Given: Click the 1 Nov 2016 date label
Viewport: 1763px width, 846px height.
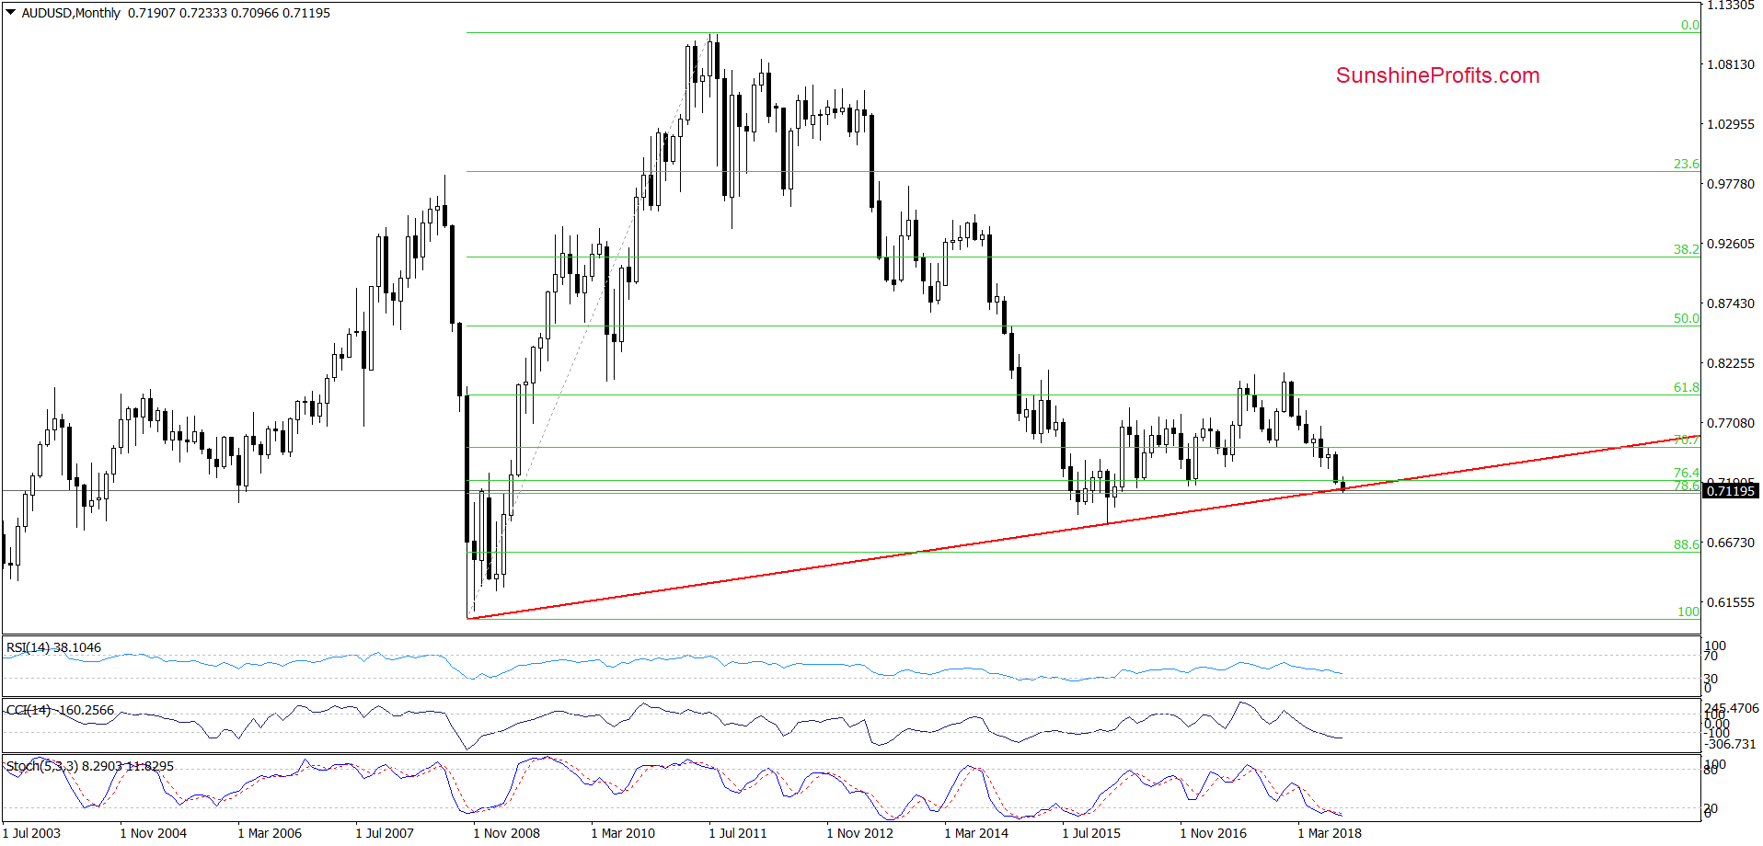Looking at the screenshot, I should tap(1213, 833).
